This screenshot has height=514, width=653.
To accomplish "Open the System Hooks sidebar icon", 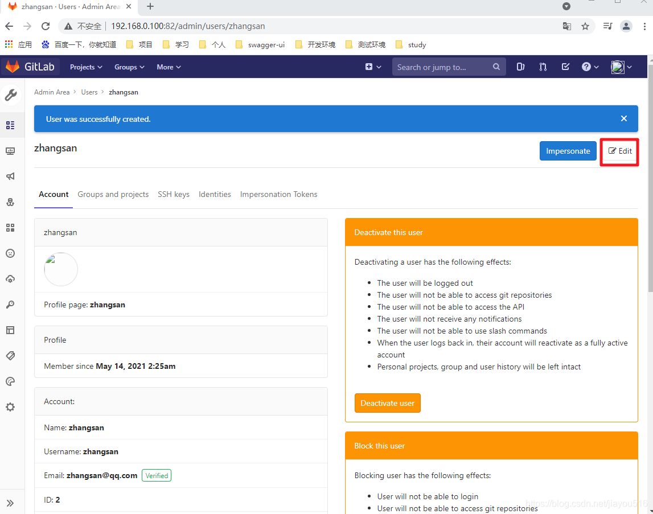I will pos(12,202).
